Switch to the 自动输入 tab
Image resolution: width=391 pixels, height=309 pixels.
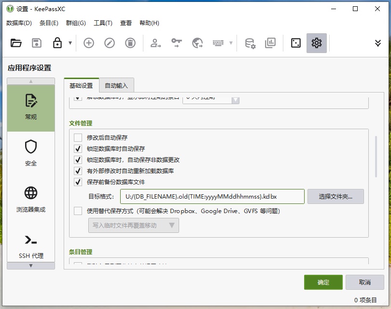[116, 85]
